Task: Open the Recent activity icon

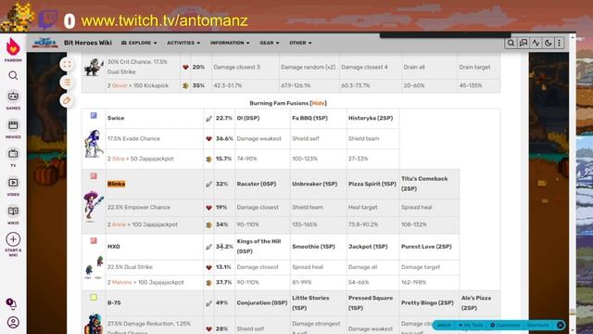Action: 536,43
